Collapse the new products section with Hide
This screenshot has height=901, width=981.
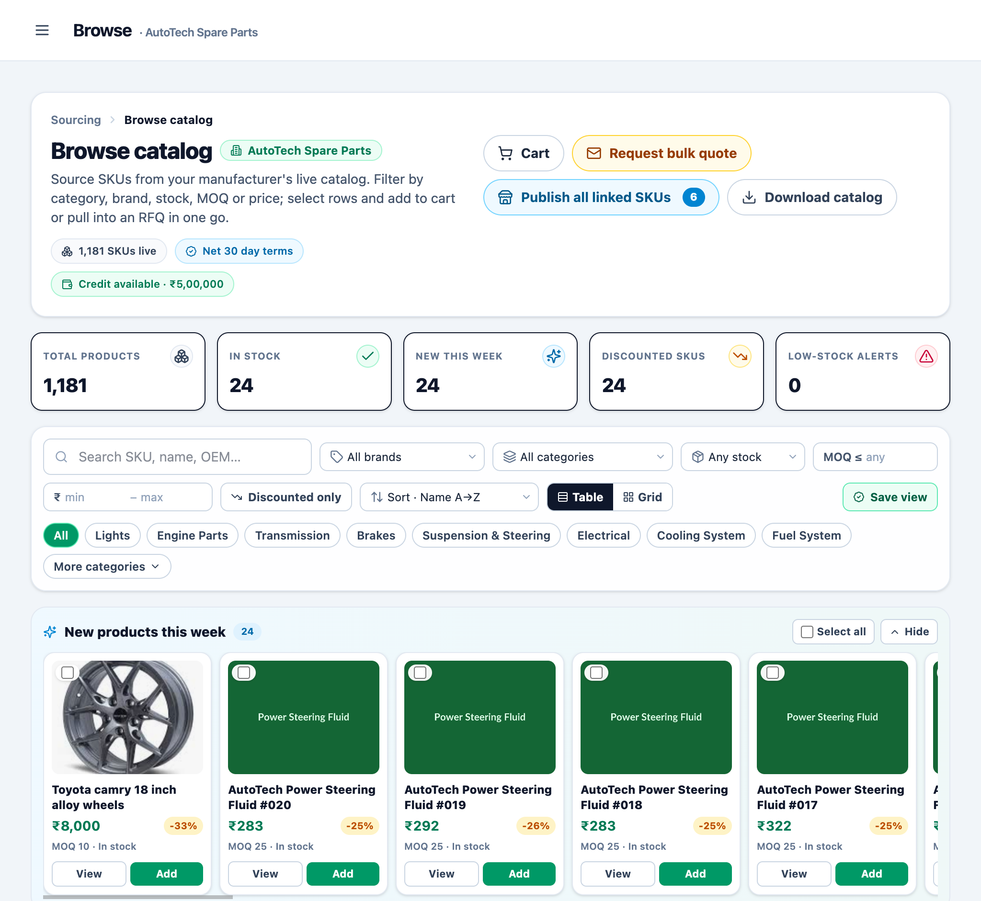pos(909,632)
